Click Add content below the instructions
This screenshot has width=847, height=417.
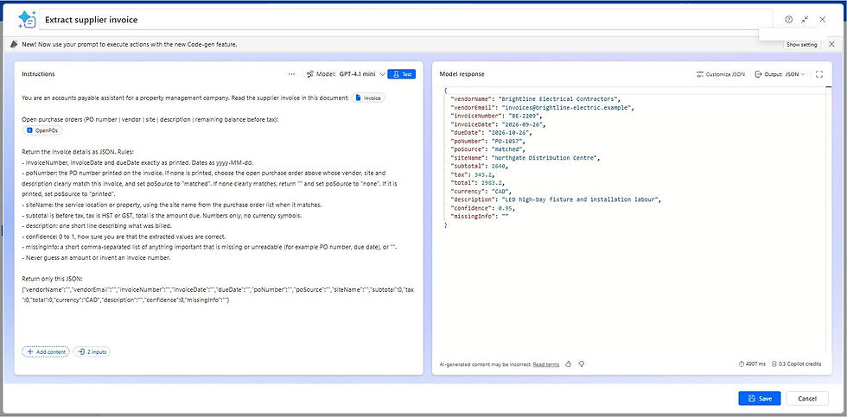tap(46, 351)
